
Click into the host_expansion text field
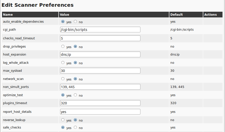[x=100, y=55]
